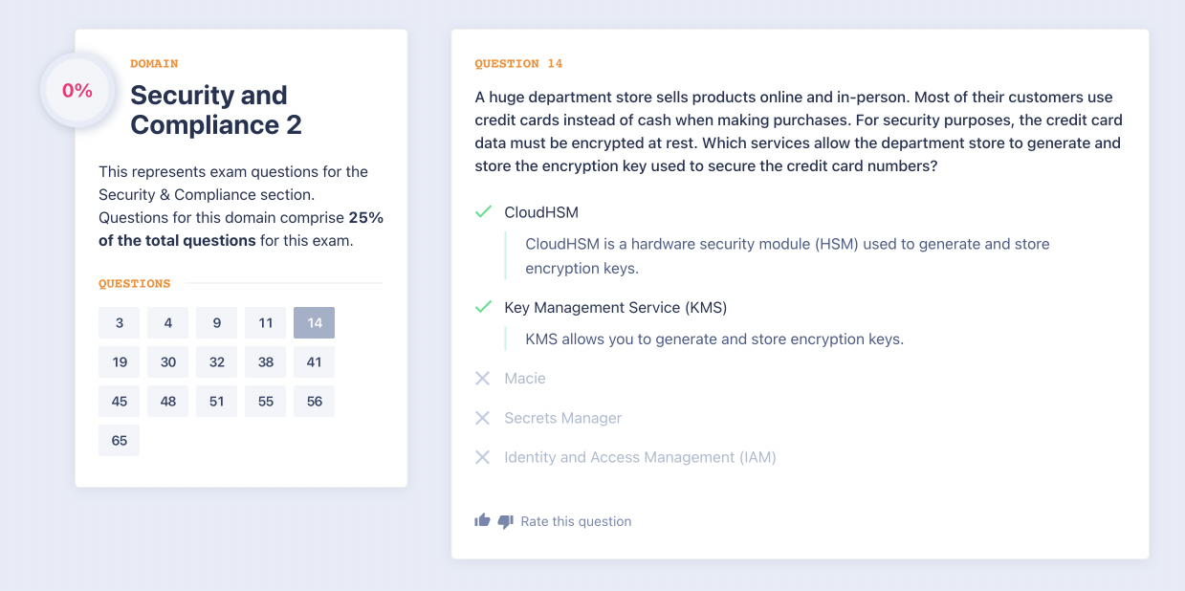Click the thumbs down icon
Screen dimensions: 1185x591
coord(506,521)
